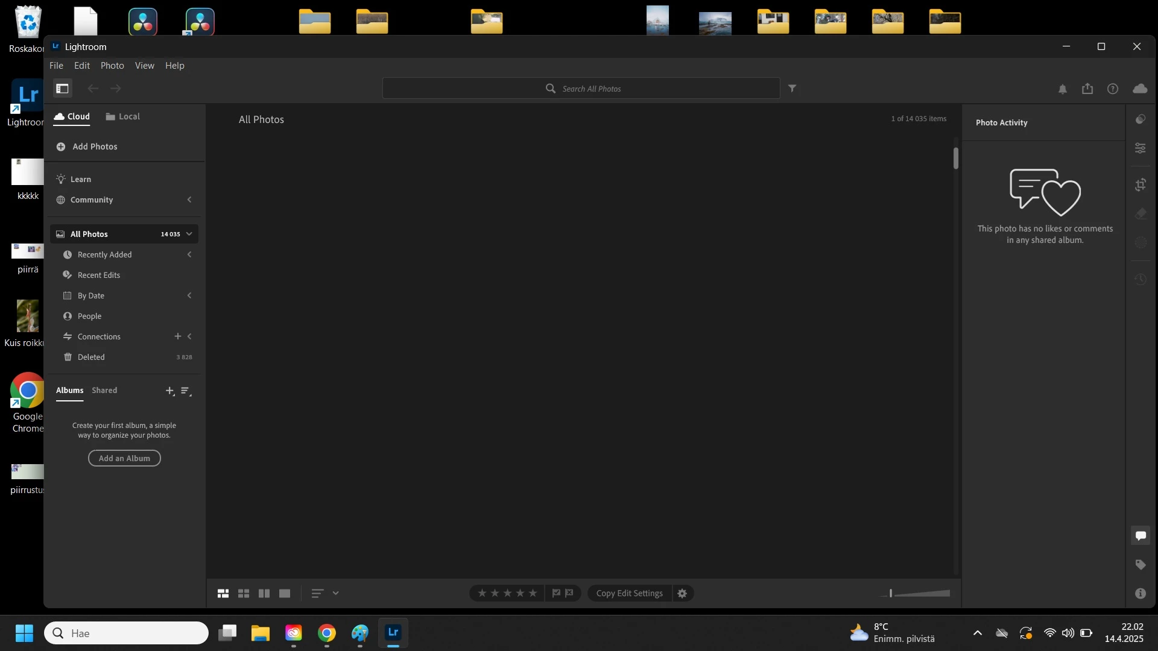Image resolution: width=1158 pixels, height=651 pixels.
Task: Open the Photo menu
Action: tap(112, 66)
